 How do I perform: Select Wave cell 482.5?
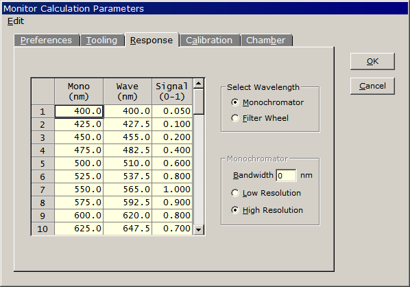tap(128, 150)
